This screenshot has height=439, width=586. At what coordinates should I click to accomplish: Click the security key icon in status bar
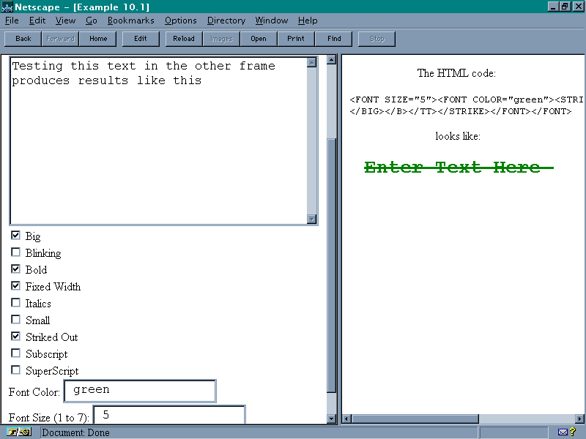[20, 432]
